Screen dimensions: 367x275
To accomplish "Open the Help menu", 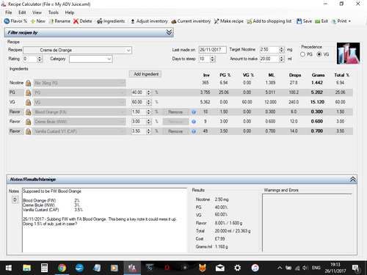I will [70, 12].
